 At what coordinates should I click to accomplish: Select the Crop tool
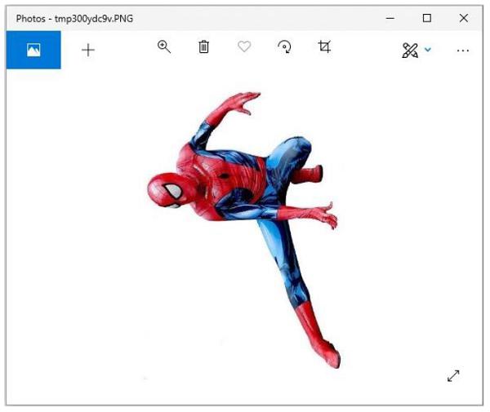pyautogui.click(x=324, y=47)
